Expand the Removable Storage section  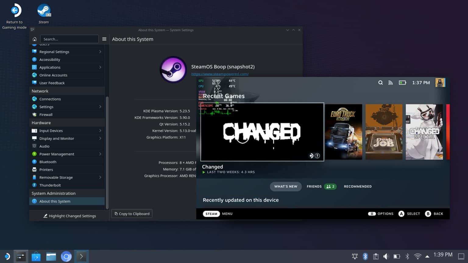(x=56, y=177)
